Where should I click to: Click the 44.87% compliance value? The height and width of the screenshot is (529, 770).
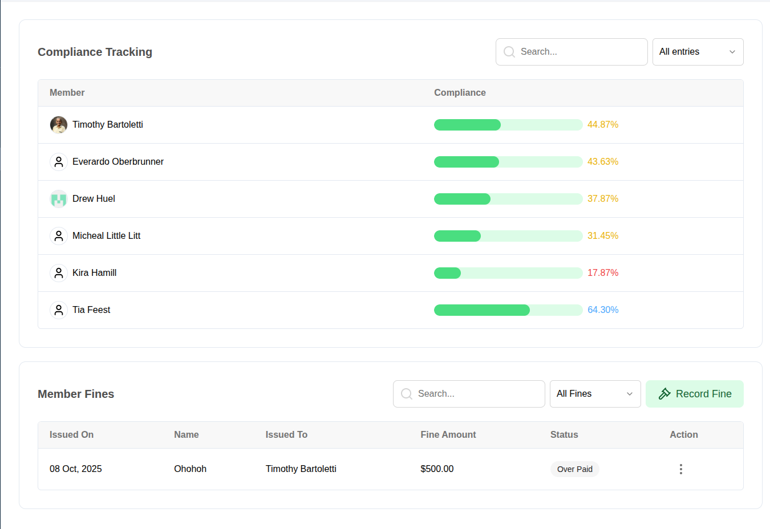pyautogui.click(x=603, y=125)
